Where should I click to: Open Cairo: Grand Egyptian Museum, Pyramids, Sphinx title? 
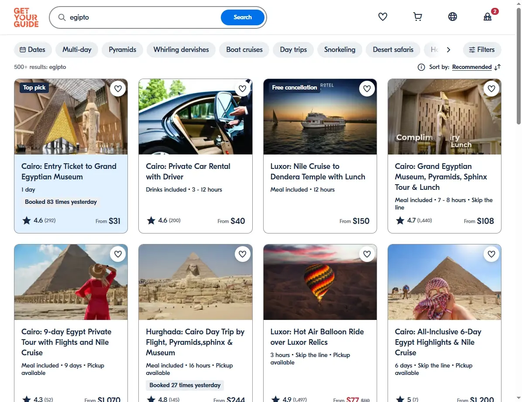coord(441,176)
